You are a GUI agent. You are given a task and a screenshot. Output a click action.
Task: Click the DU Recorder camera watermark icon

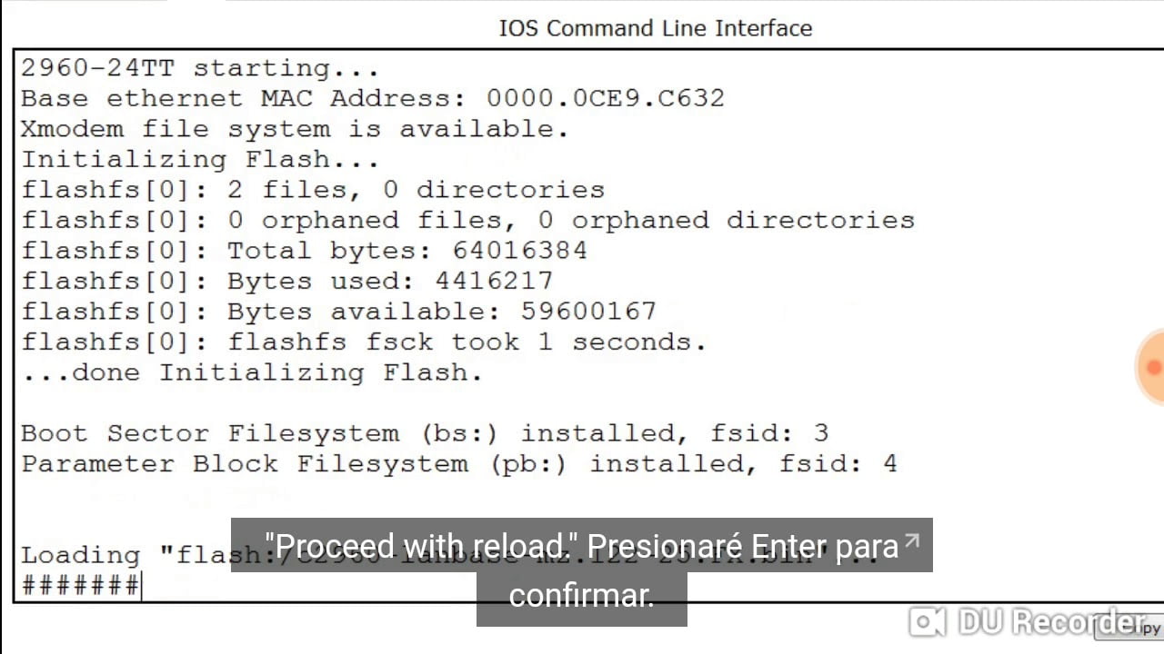(927, 622)
